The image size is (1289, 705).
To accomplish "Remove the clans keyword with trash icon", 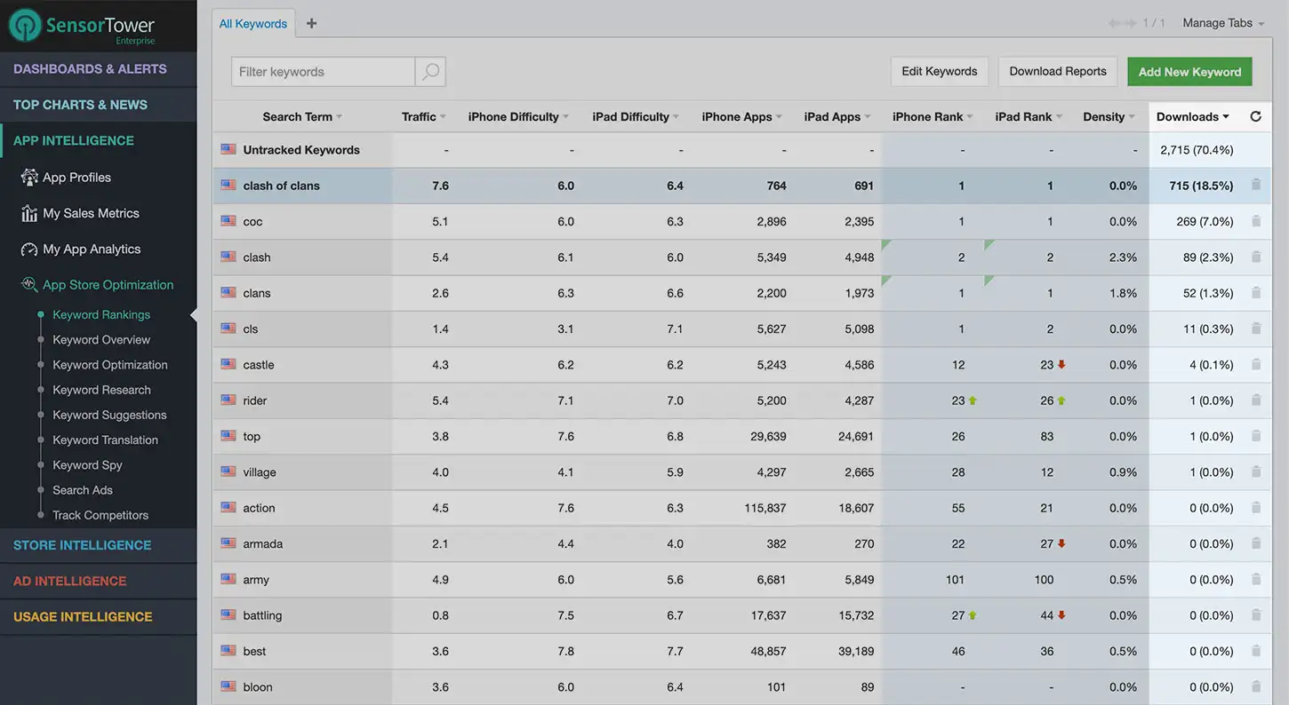I will click(x=1256, y=292).
